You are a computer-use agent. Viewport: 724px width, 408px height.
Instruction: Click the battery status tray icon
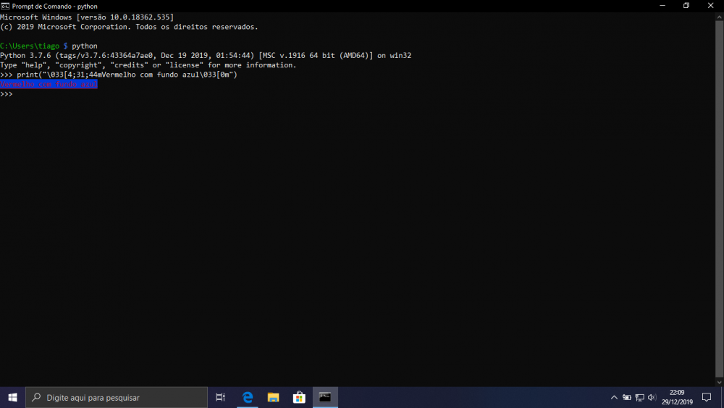pyautogui.click(x=627, y=397)
